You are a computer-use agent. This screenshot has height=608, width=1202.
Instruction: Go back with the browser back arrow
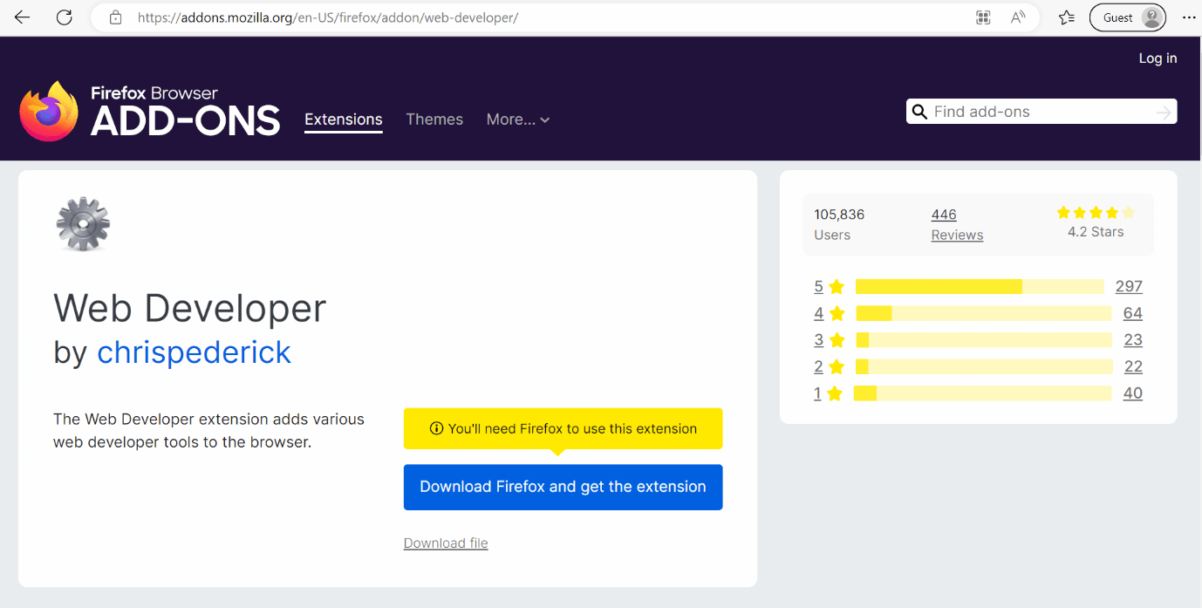[x=23, y=17]
